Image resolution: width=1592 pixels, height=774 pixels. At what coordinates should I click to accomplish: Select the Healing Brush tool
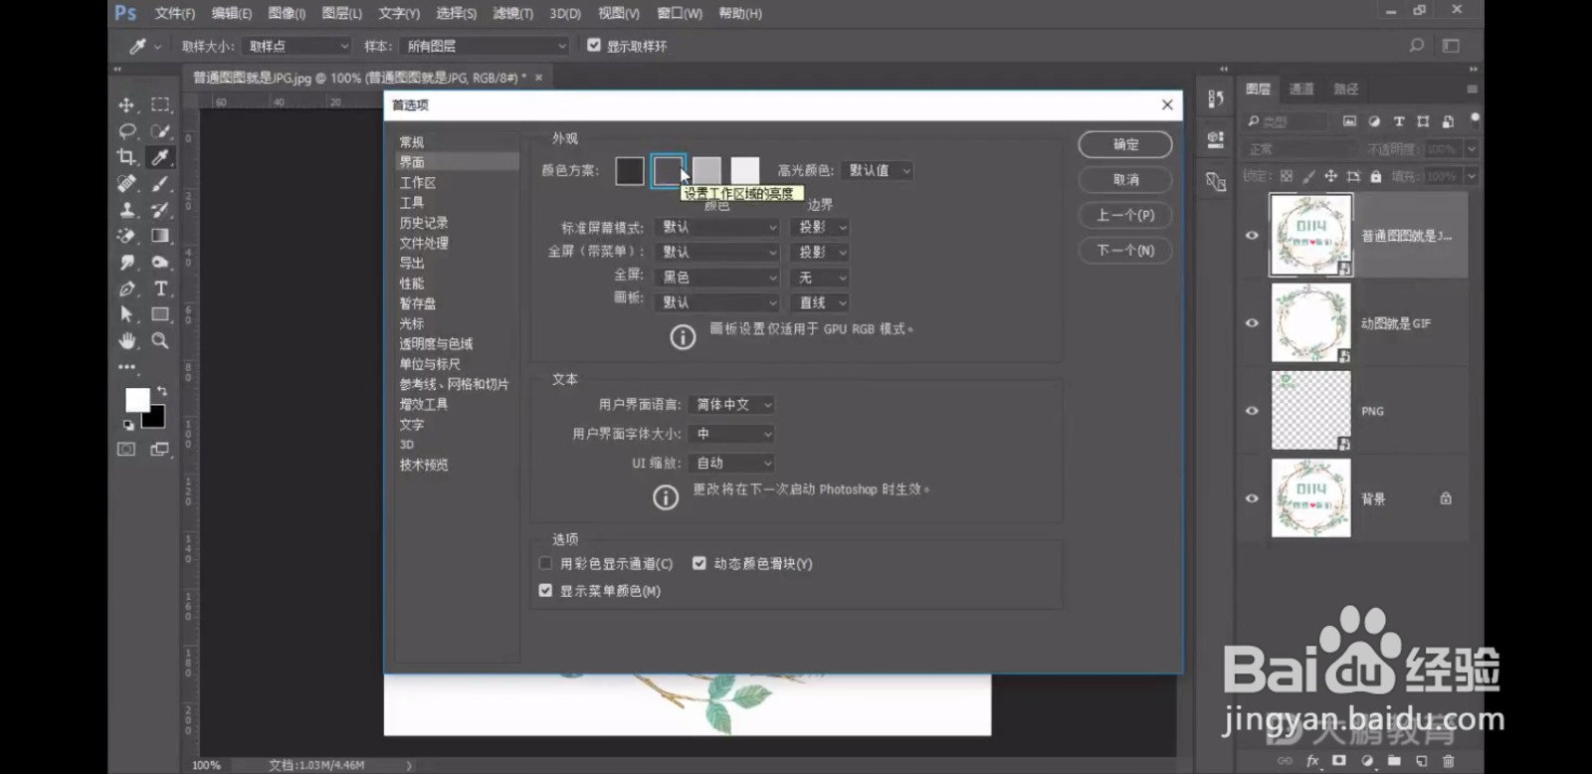click(x=126, y=183)
